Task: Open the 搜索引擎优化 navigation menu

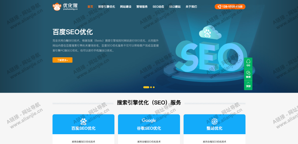Action: point(107,7)
